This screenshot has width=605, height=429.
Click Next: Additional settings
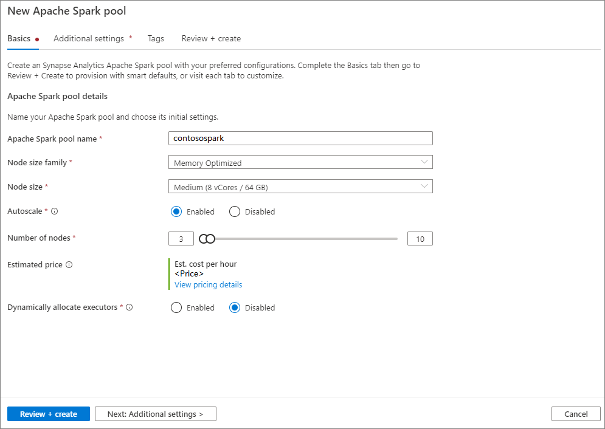point(155,413)
